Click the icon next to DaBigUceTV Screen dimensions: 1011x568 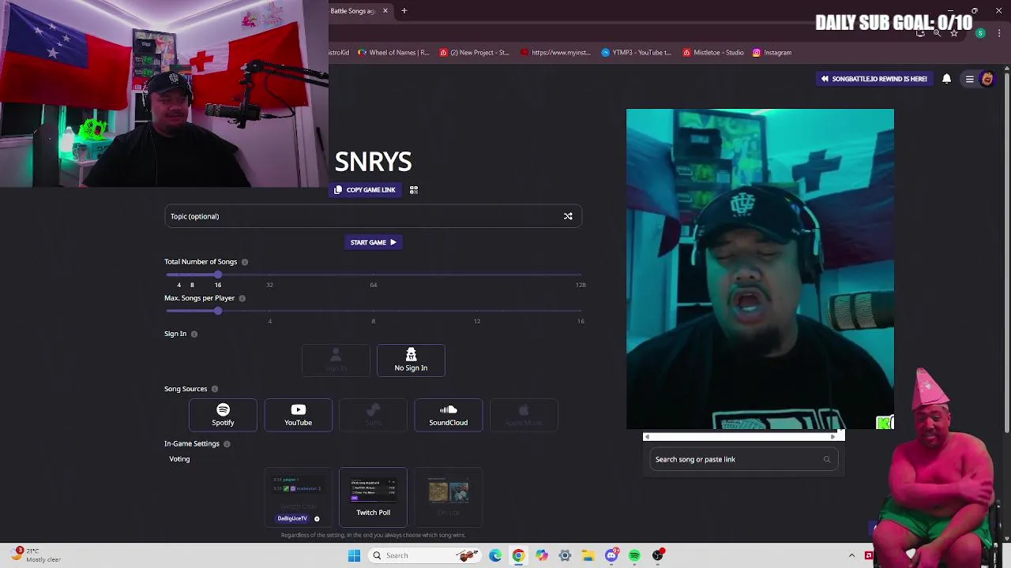(317, 519)
